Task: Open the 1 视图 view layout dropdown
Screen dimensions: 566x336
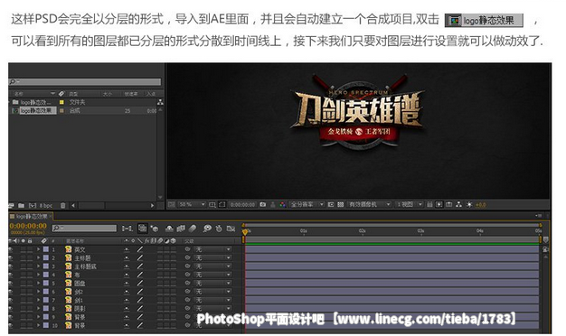Action: coord(409,204)
